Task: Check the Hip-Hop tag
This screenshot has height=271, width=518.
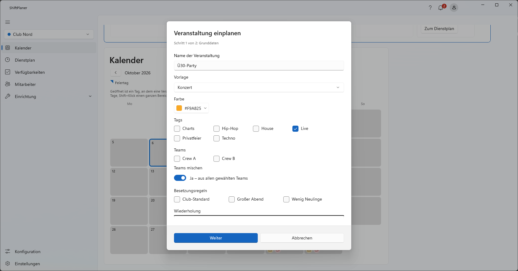Action: pos(216,129)
